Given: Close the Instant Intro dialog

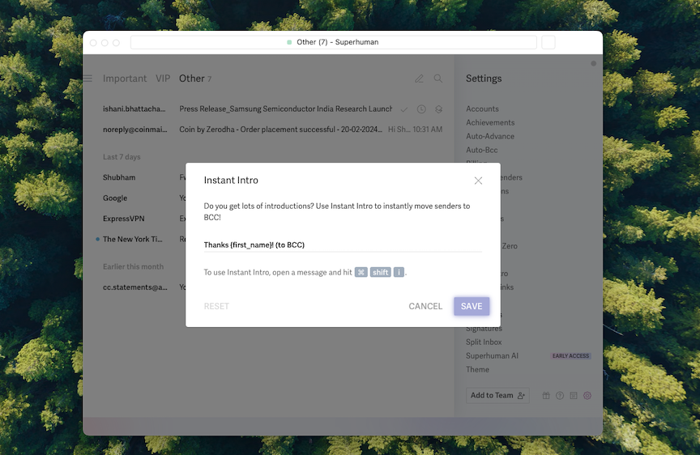Looking at the screenshot, I should 478,181.
